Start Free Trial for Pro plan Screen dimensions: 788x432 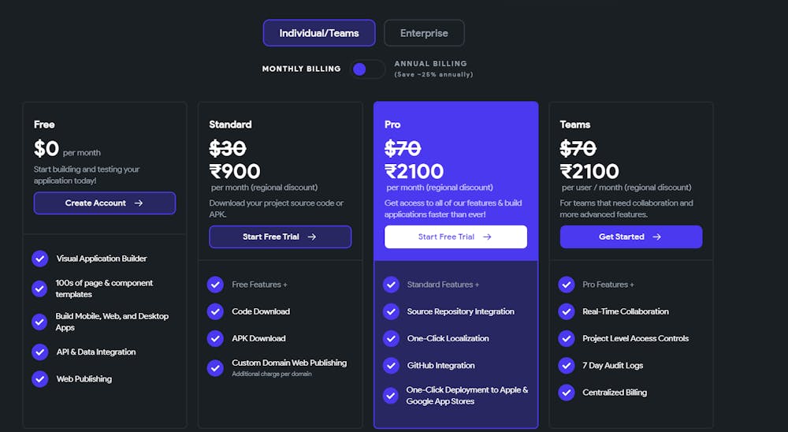click(455, 236)
